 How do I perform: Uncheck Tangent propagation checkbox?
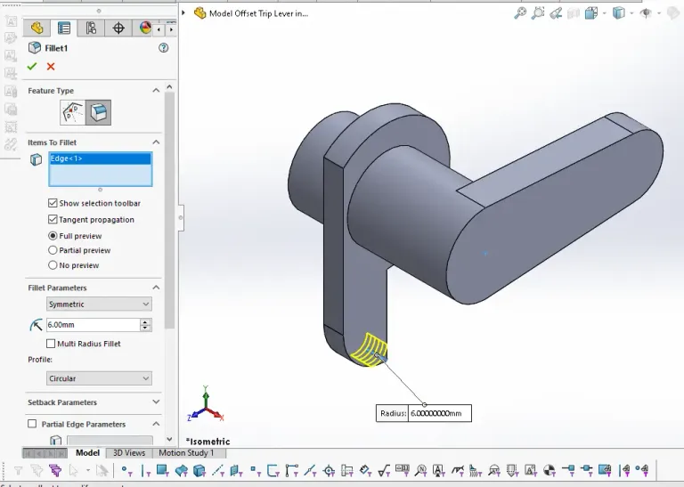pos(53,219)
